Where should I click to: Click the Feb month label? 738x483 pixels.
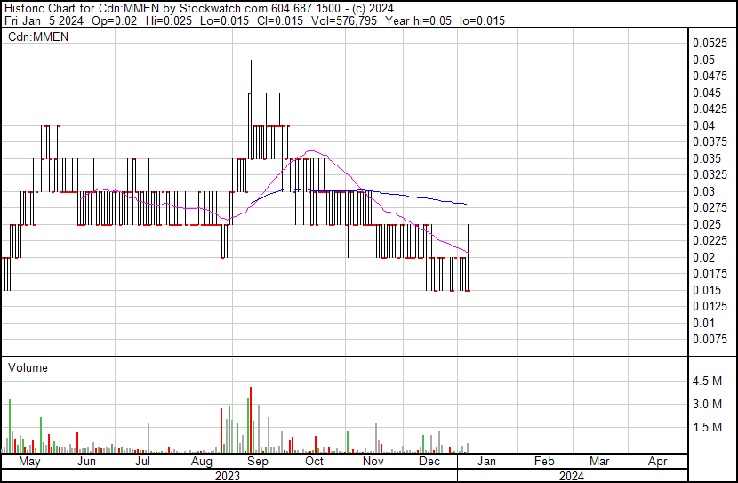544,462
